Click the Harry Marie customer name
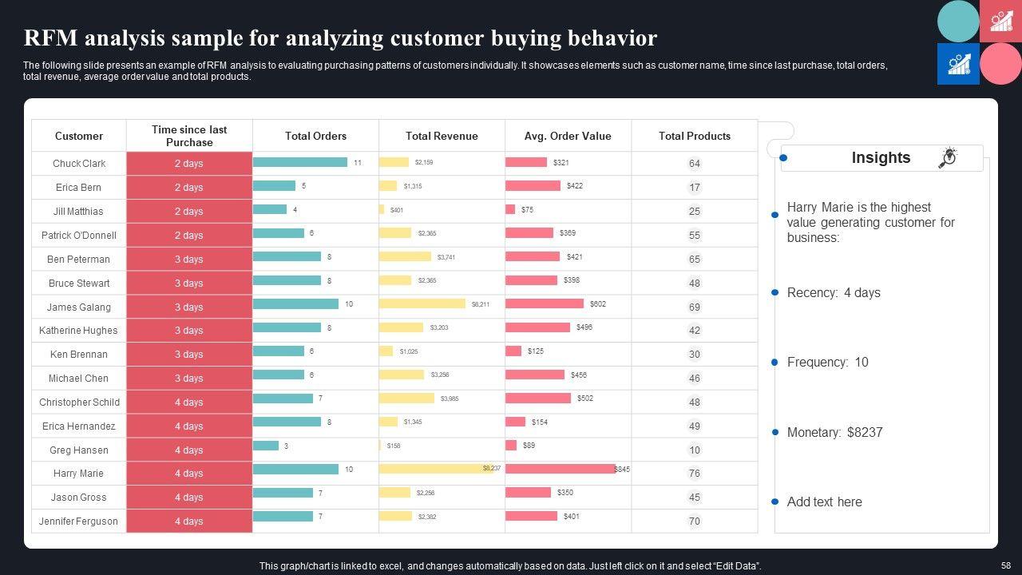The height and width of the screenshot is (575, 1022). point(78,474)
